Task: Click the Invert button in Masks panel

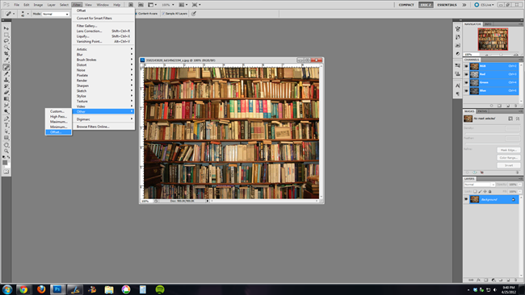Action: (508, 165)
